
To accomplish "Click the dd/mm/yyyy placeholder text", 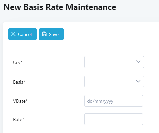I will click(100, 101).
